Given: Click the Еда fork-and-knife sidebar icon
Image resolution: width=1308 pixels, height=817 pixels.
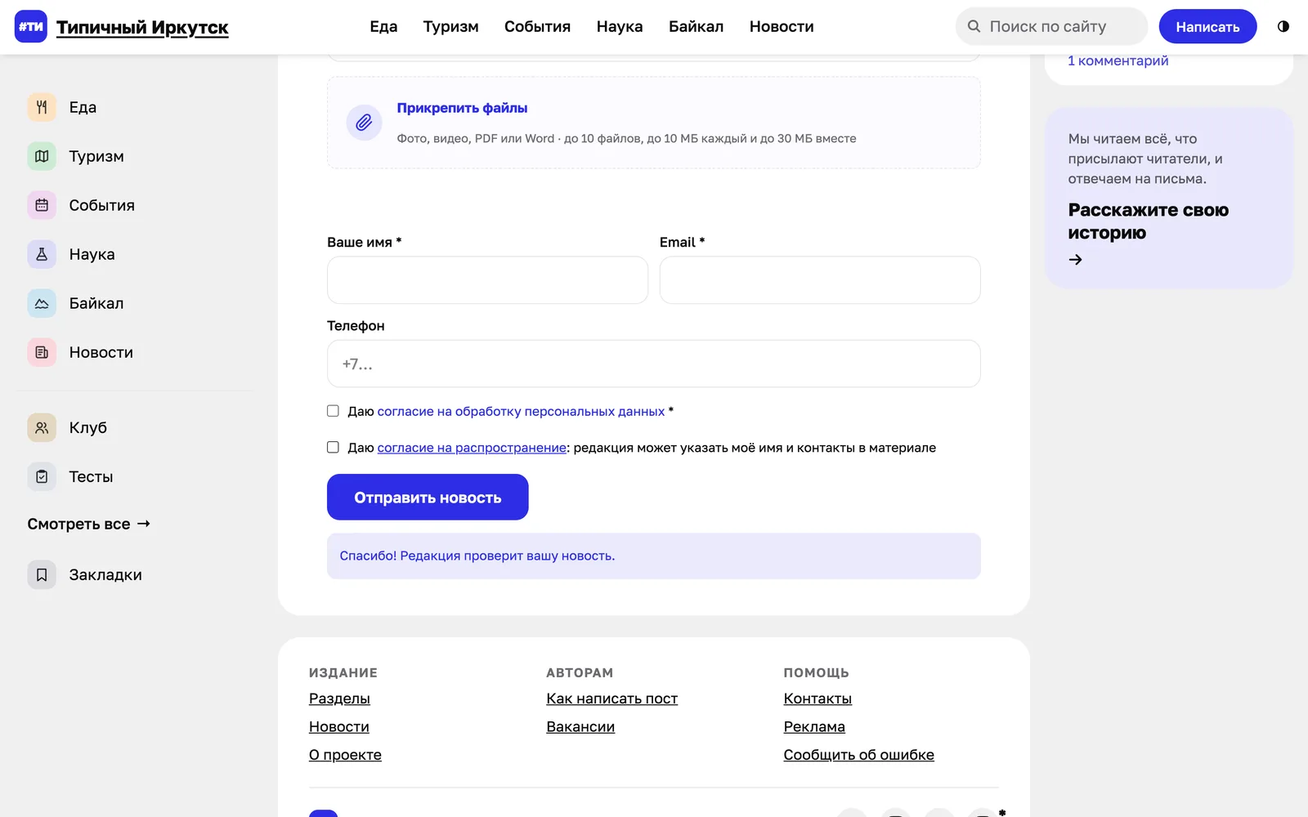Looking at the screenshot, I should point(42,107).
